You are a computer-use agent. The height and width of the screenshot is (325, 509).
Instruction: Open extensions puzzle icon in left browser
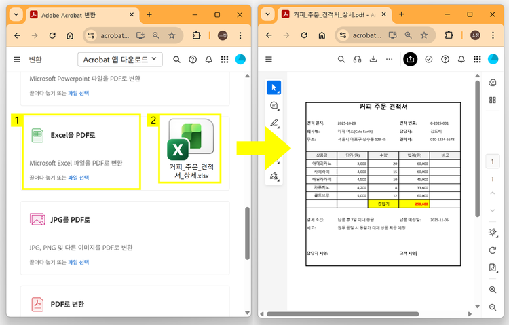196,35
